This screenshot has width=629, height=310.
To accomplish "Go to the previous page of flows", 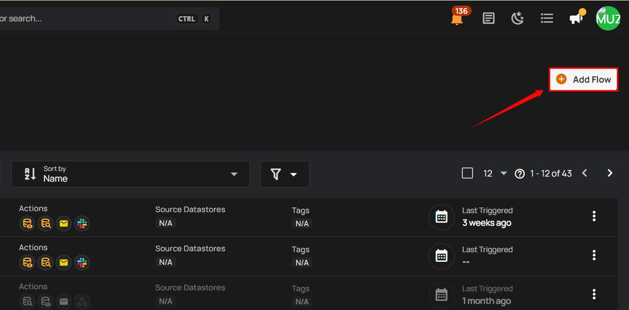I will (584, 174).
